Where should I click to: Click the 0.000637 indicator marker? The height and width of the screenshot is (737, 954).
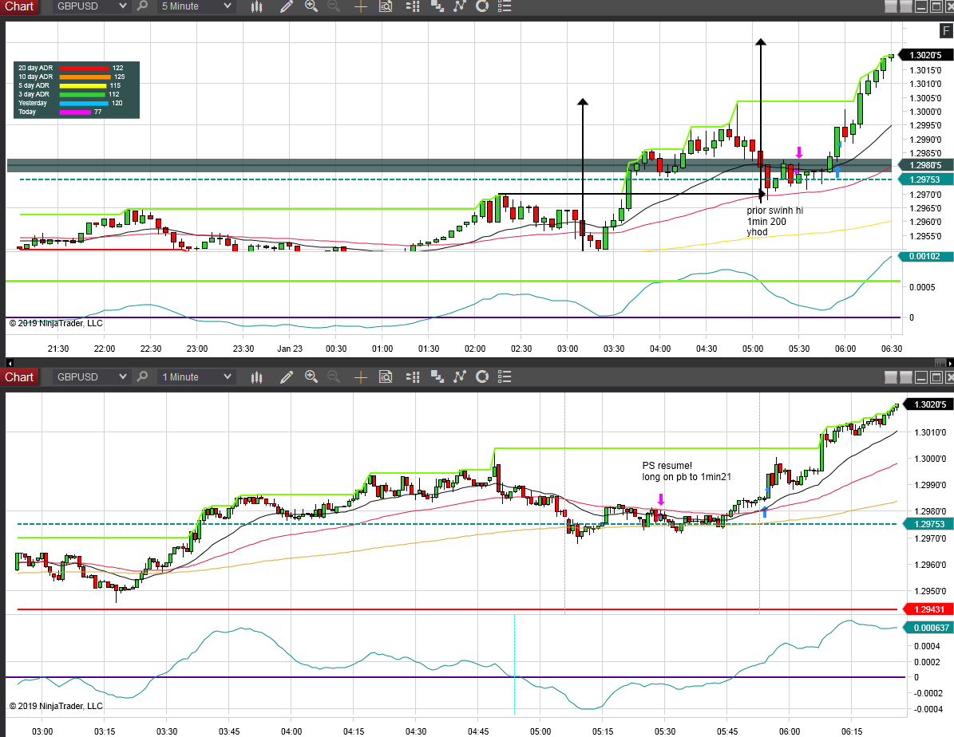pos(928,628)
